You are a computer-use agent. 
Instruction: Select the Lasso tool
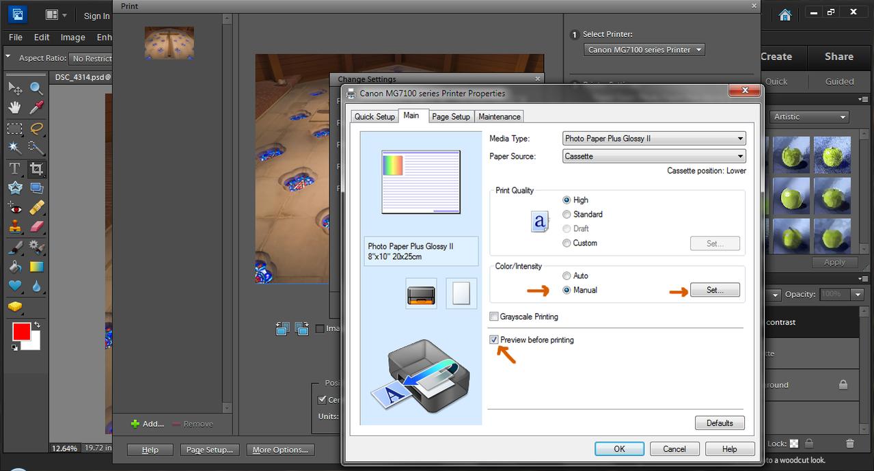coord(36,128)
